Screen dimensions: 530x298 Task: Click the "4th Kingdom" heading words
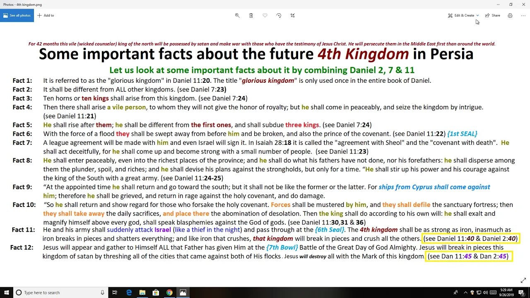pyautogui.click(x=363, y=54)
